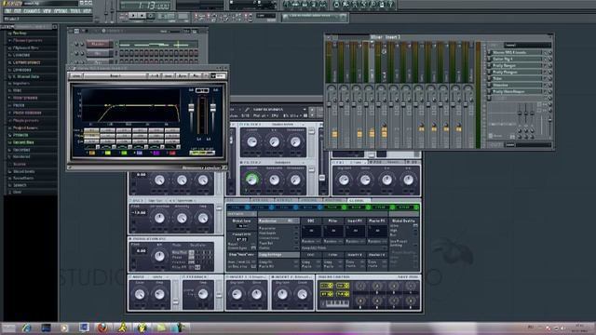596x335 pixels.
Task: Open the Current project folder in browser
Action: click(x=26, y=62)
